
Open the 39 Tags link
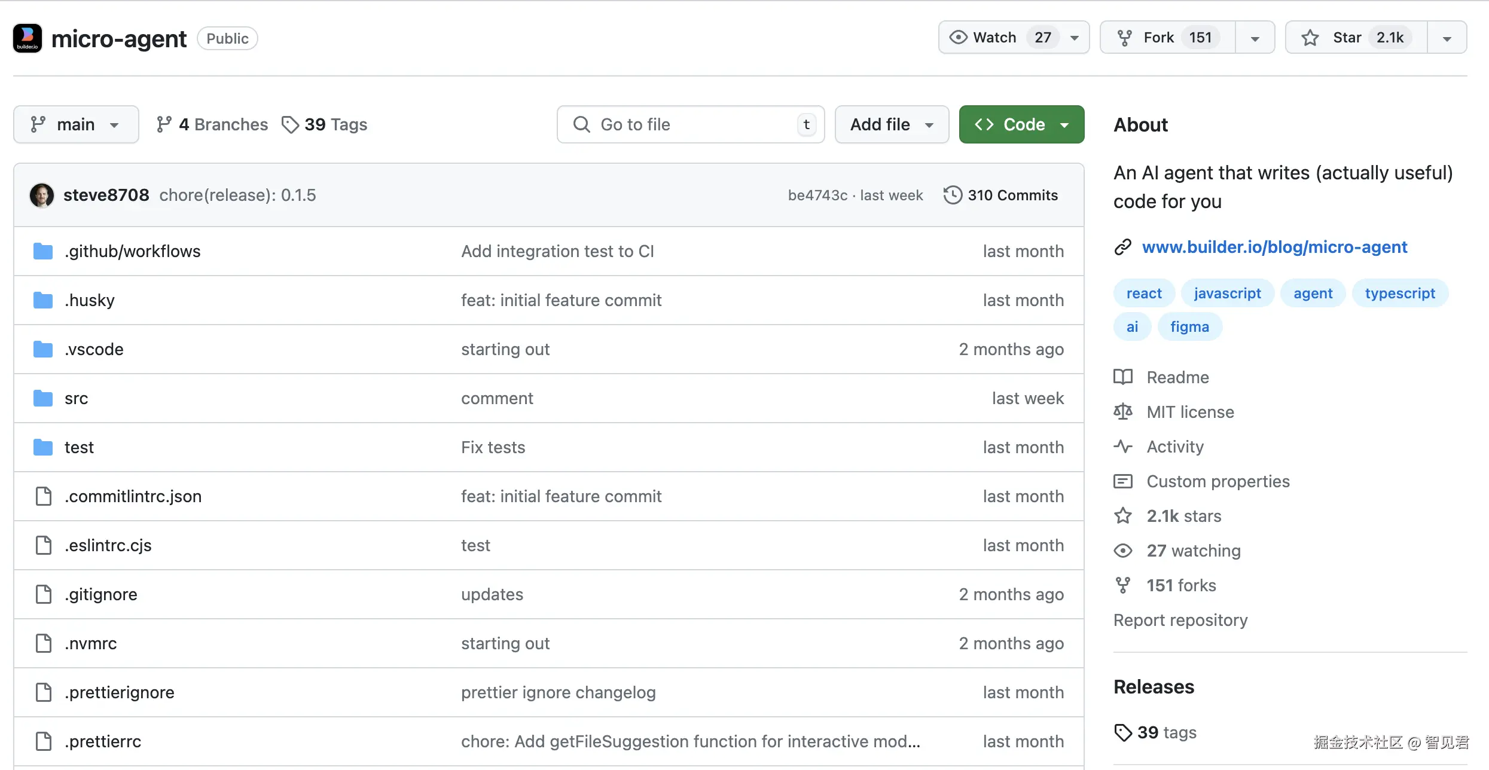click(325, 124)
